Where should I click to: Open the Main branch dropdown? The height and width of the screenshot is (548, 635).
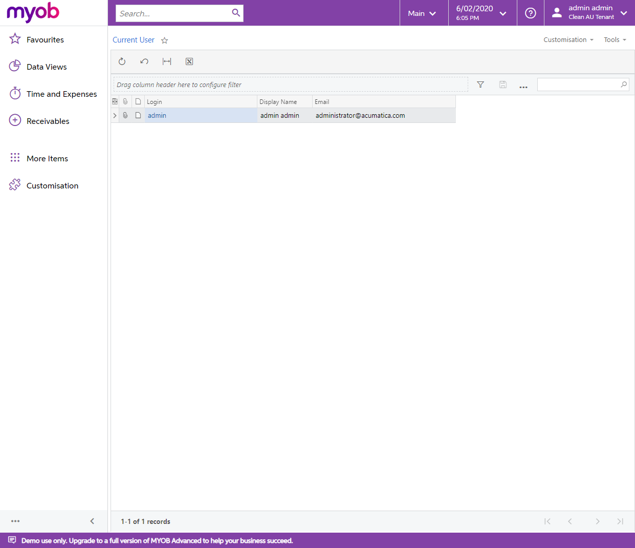[422, 13]
